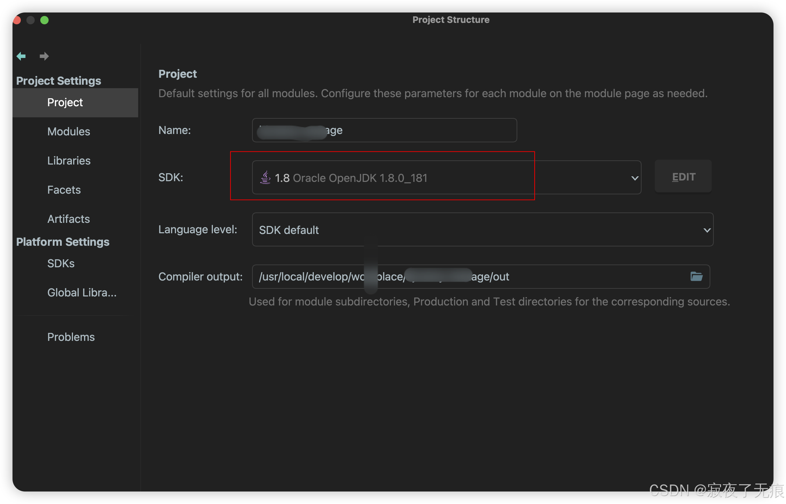This screenshot has height=504, width=786.
Task: Click the green fullscreen window button
Action: 44,20
